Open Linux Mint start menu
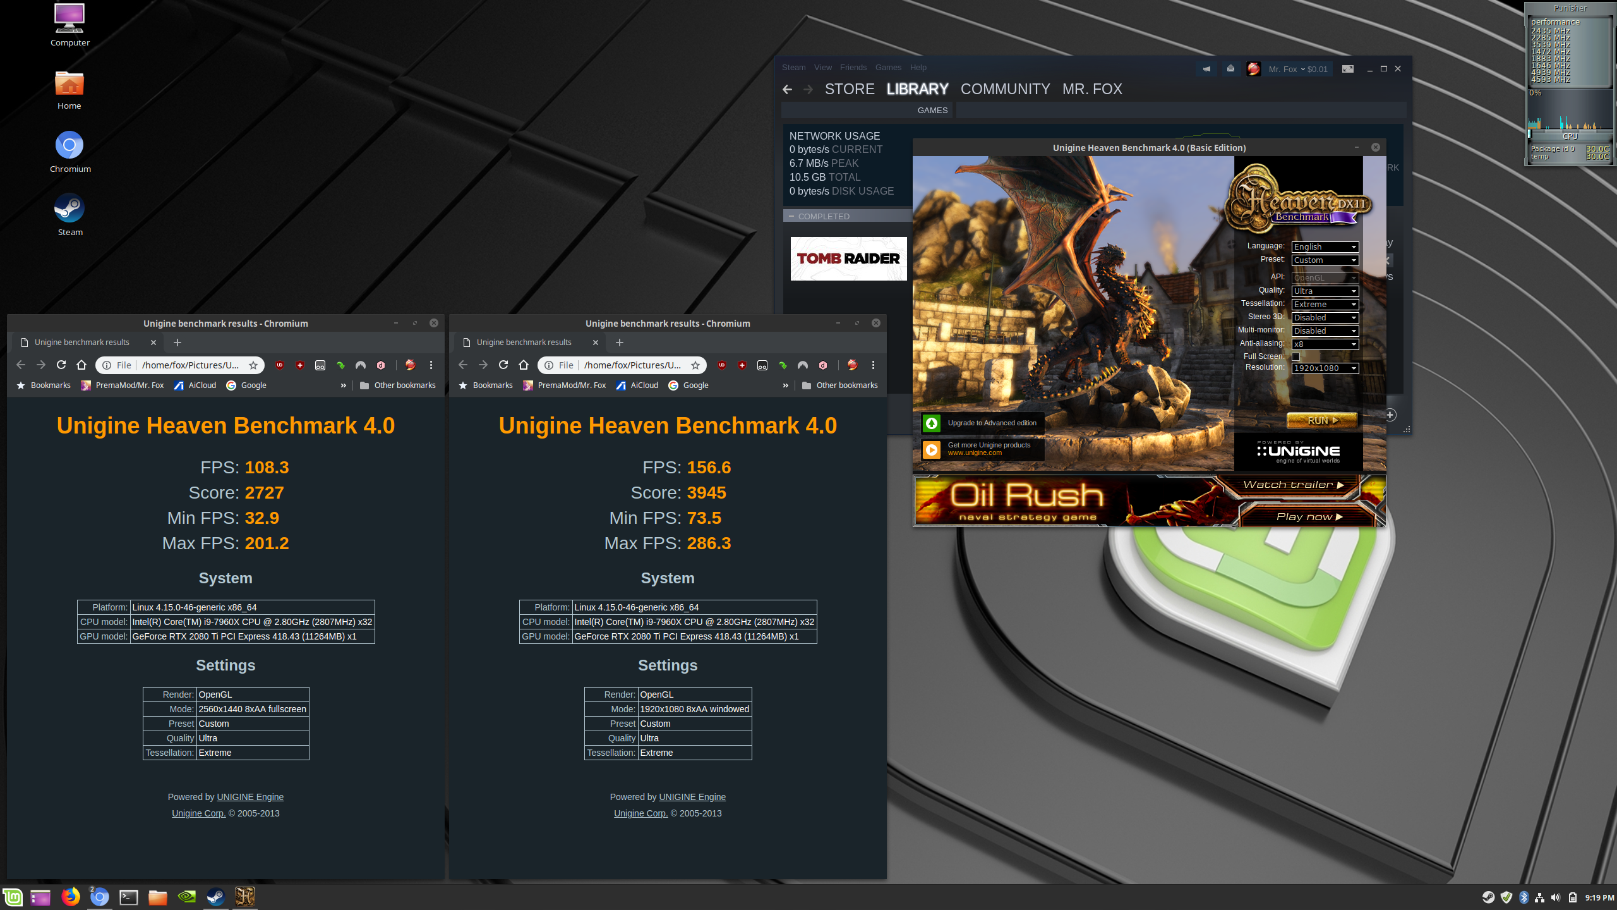 point(13,897)
